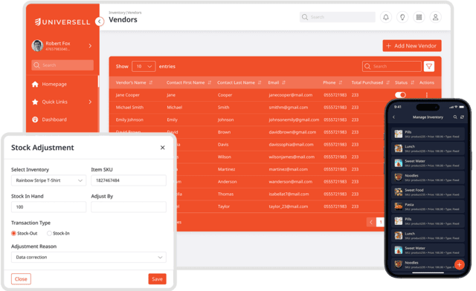Sort by Vendor's Name column
Viewport: 476px width, 291px height.
pyautogui.click(x=151, y=82)
